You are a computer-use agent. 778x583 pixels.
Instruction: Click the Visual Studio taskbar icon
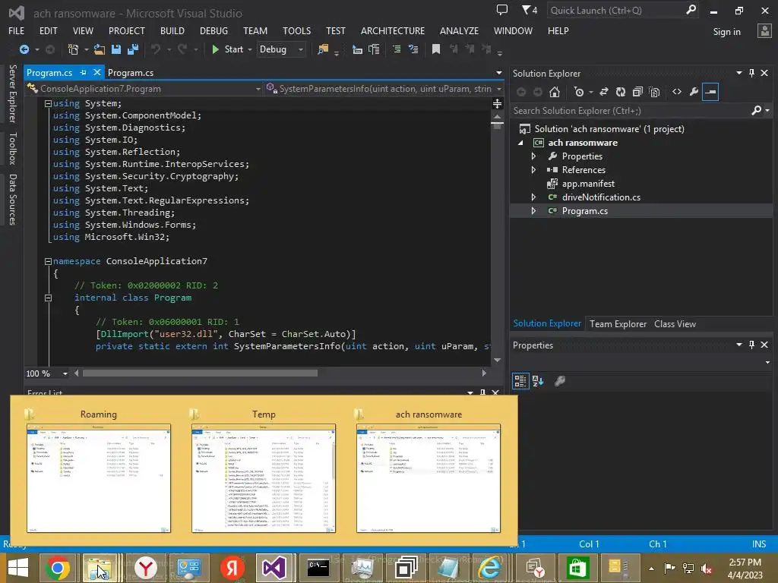(x=274, y=568)
